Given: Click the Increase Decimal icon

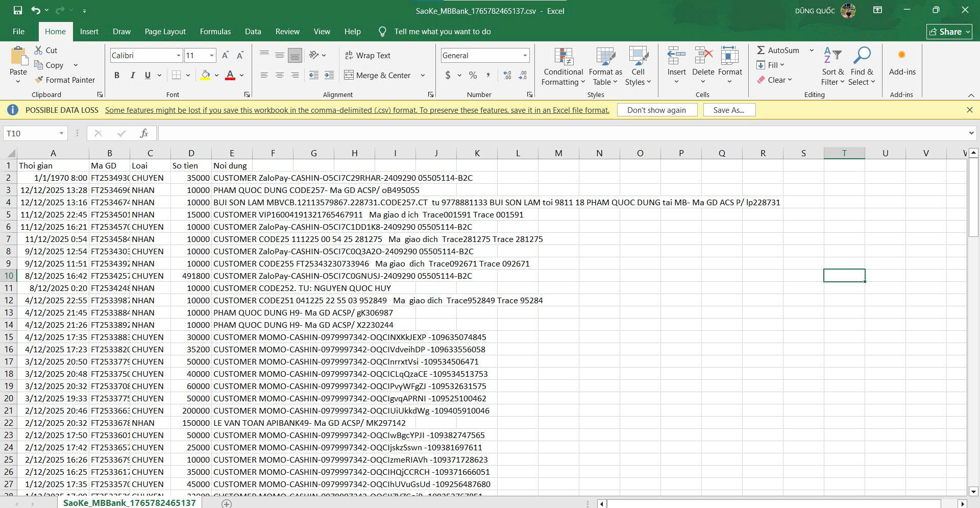Looking at the screenshot, I should click(x=507, y=75).
